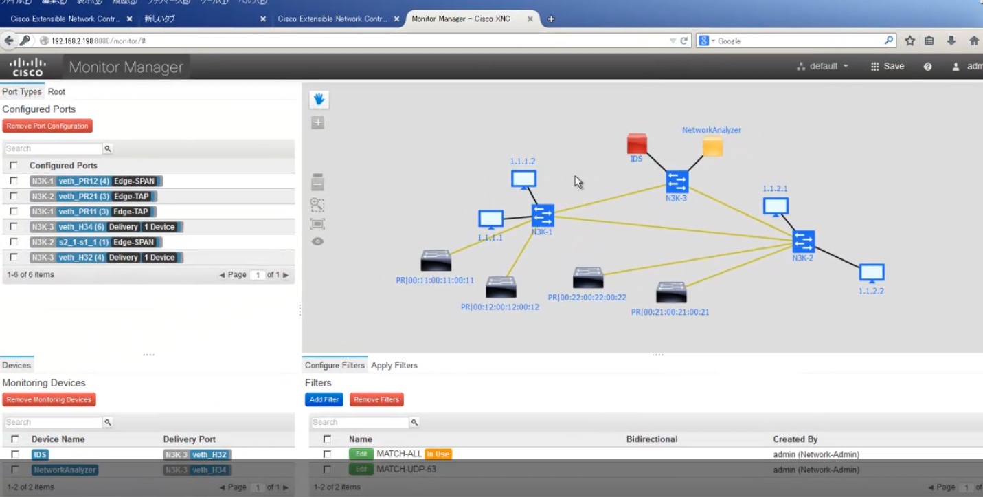Viewport: 983px width, 497px height.
Task: Open the help question mark icon
Action: (927, 67)
